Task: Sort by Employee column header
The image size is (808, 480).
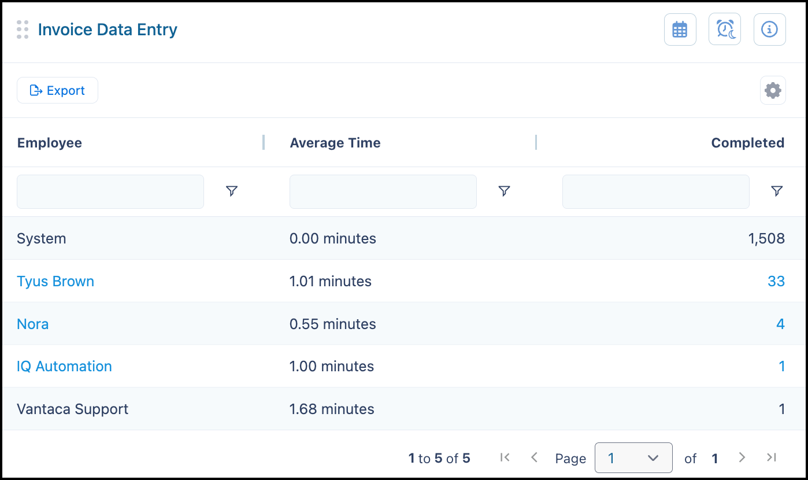Action: point(50,143)
